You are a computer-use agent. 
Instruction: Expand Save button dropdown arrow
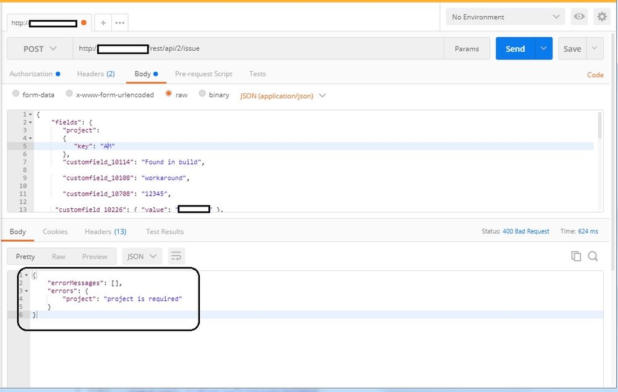[x=594, y=48]
